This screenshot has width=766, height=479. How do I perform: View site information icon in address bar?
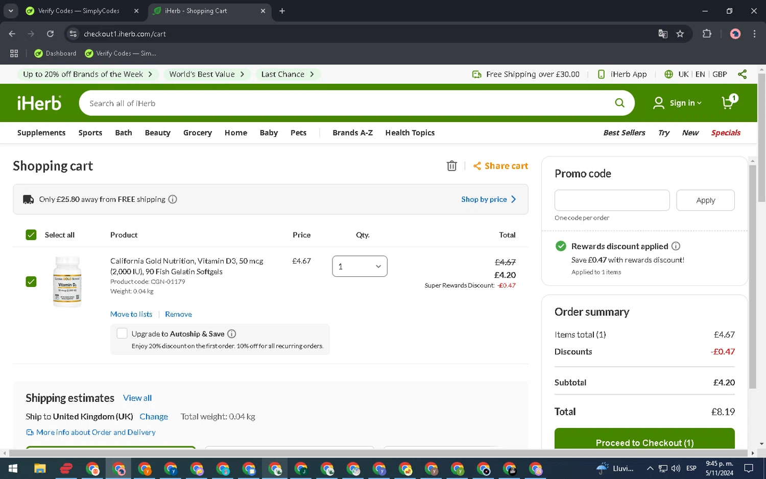(x=73, y=34)
